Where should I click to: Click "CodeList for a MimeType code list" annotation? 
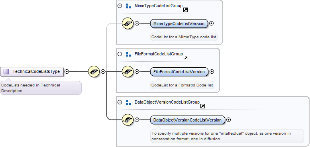[184, 37]
